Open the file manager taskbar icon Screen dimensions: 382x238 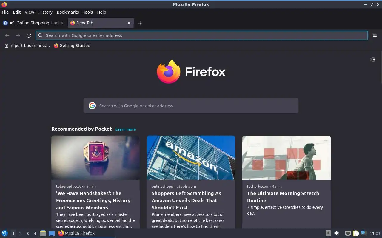pyautogui.click(x=43, y=233)
